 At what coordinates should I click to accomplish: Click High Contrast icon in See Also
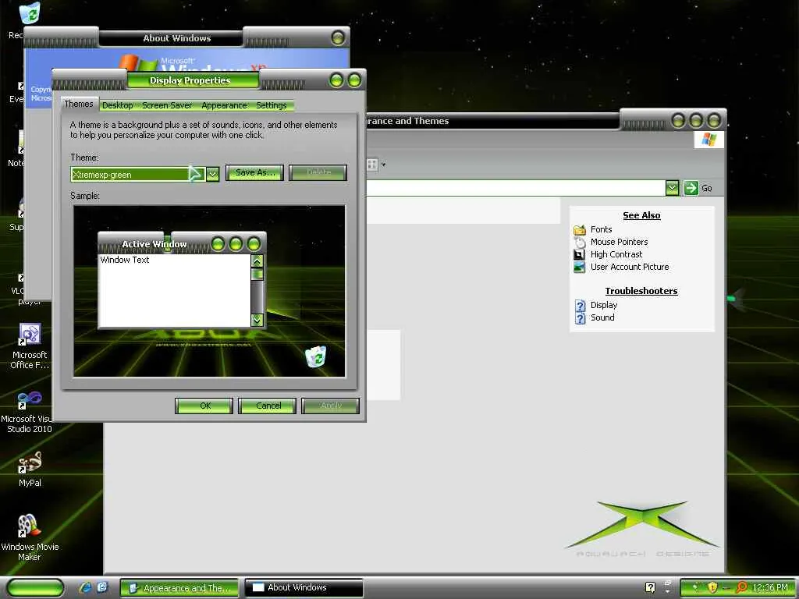point(580,255)
